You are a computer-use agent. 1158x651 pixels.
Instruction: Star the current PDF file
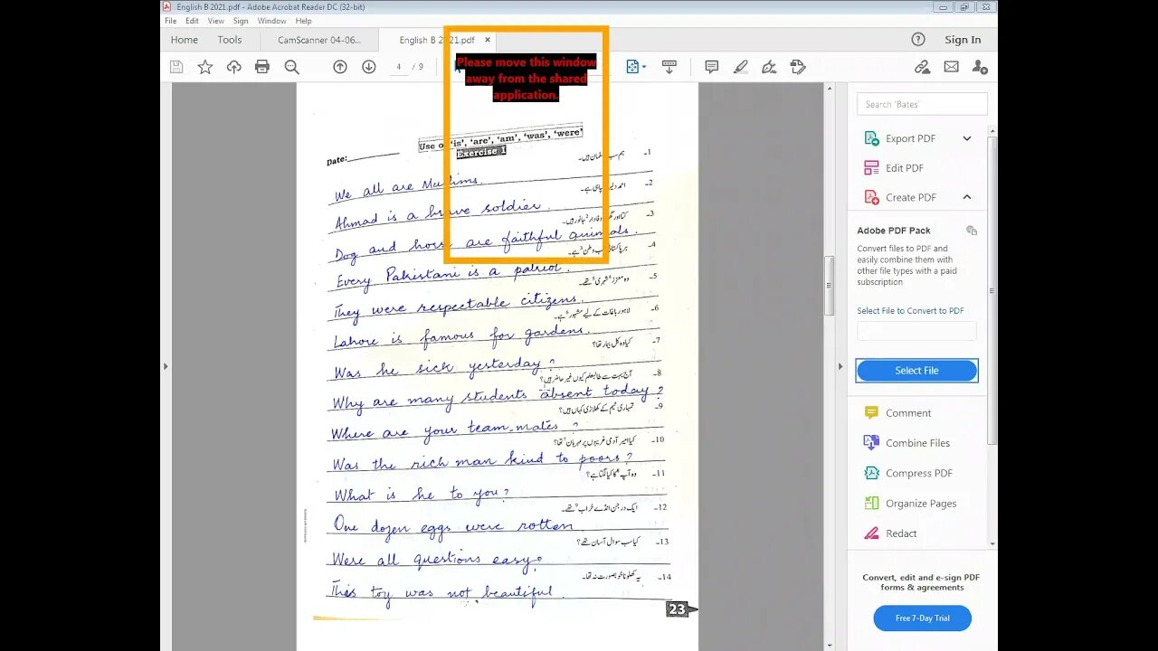coord(205,67)
